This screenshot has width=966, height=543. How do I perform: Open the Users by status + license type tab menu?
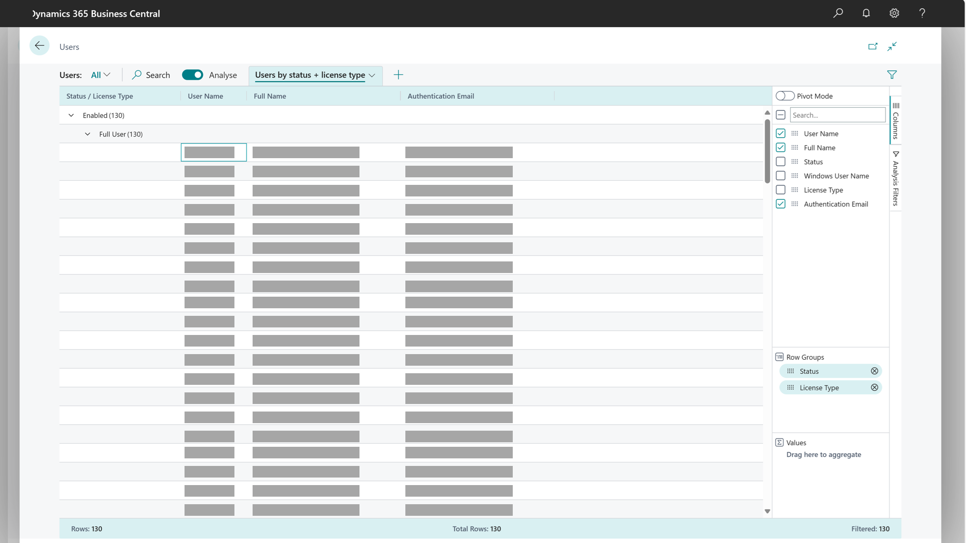[373, 75]
